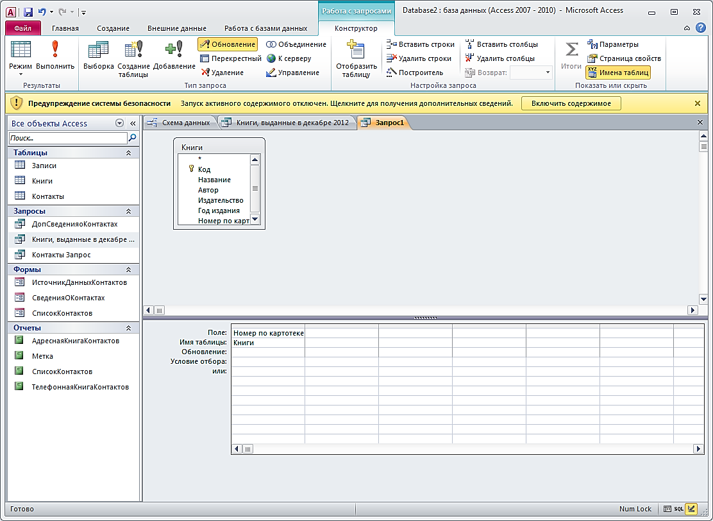Open Работа с базами данных tab
The height and width of the screenshot is (521, 713).
[265, 28]
